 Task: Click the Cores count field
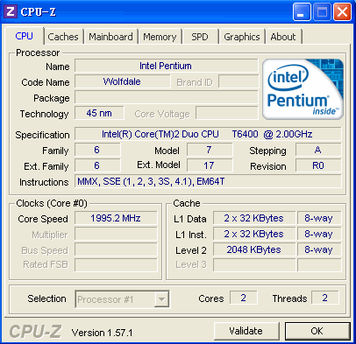(x=244, y=298)
